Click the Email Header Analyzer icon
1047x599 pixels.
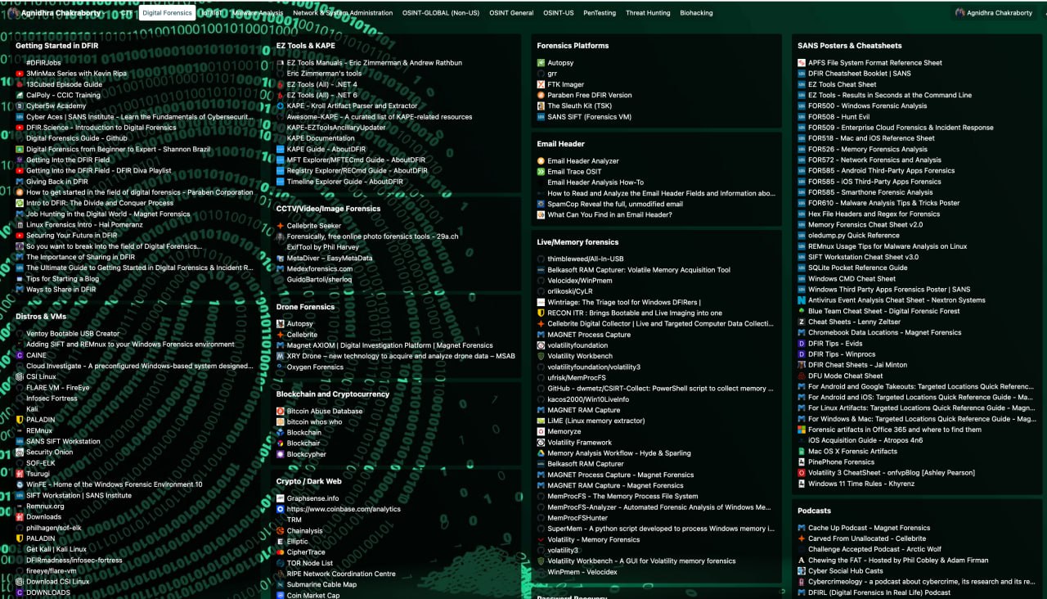541,161
